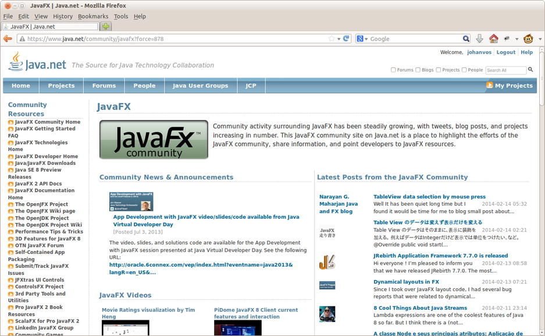Open the JCP navigation tab

pyautogui.click(x=251, y=86)
